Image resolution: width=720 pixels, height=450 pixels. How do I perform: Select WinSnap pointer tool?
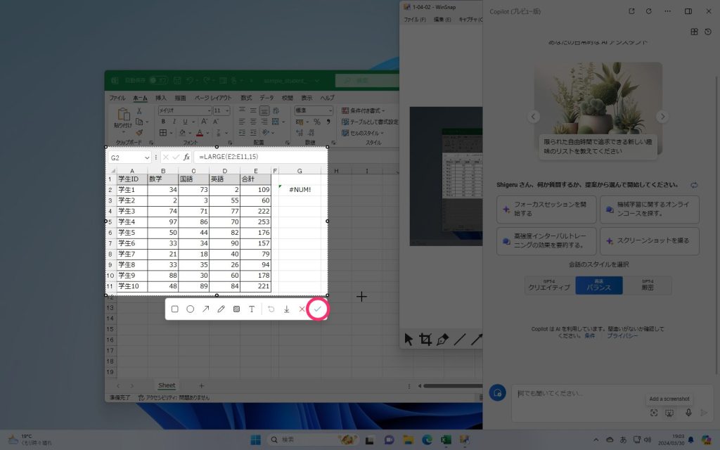pyautogui.click(x=409, y=340)
